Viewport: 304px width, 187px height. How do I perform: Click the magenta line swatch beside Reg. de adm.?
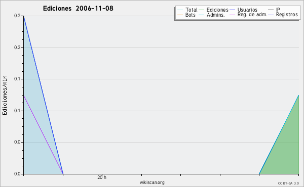[x=232, y=15]
